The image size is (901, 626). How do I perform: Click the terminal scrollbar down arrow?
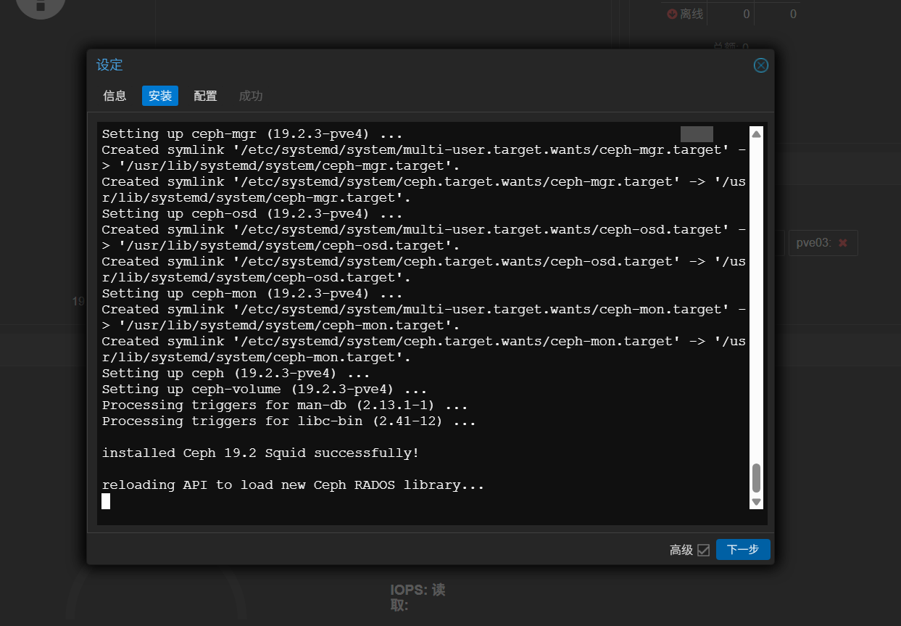coord(757,502)
